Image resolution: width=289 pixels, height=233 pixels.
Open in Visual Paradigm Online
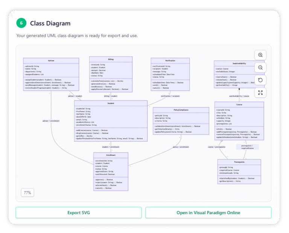[208, 213]
